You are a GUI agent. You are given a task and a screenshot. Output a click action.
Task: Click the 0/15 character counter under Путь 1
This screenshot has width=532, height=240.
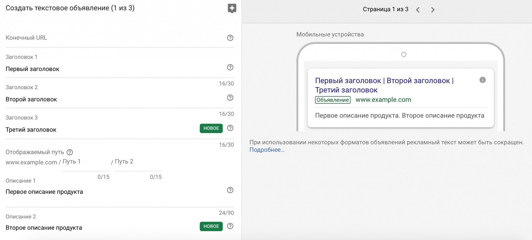(104, 177)
